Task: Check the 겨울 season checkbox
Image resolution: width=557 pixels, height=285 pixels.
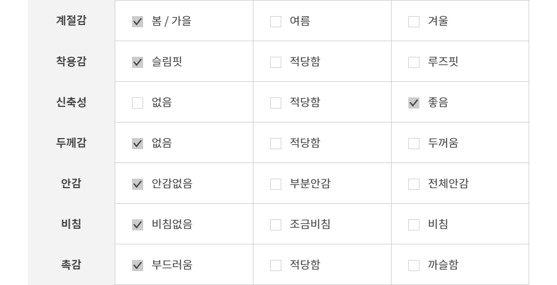Action: click(414, 22)
